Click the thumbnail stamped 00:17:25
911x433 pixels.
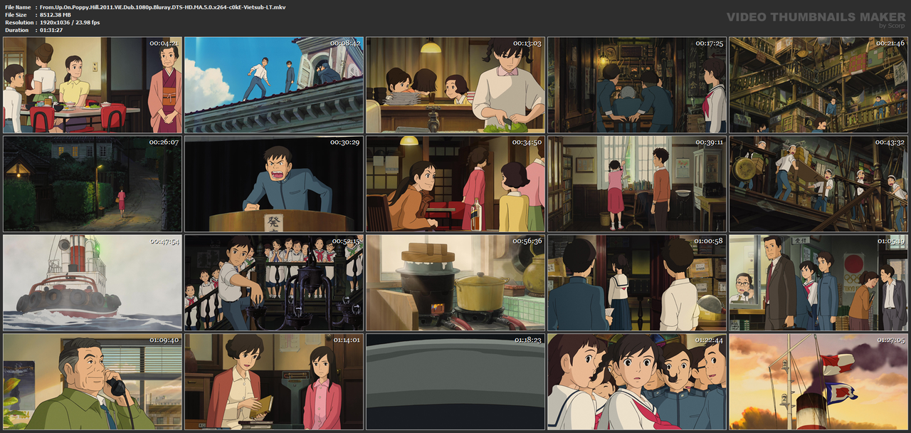point(637,85)
